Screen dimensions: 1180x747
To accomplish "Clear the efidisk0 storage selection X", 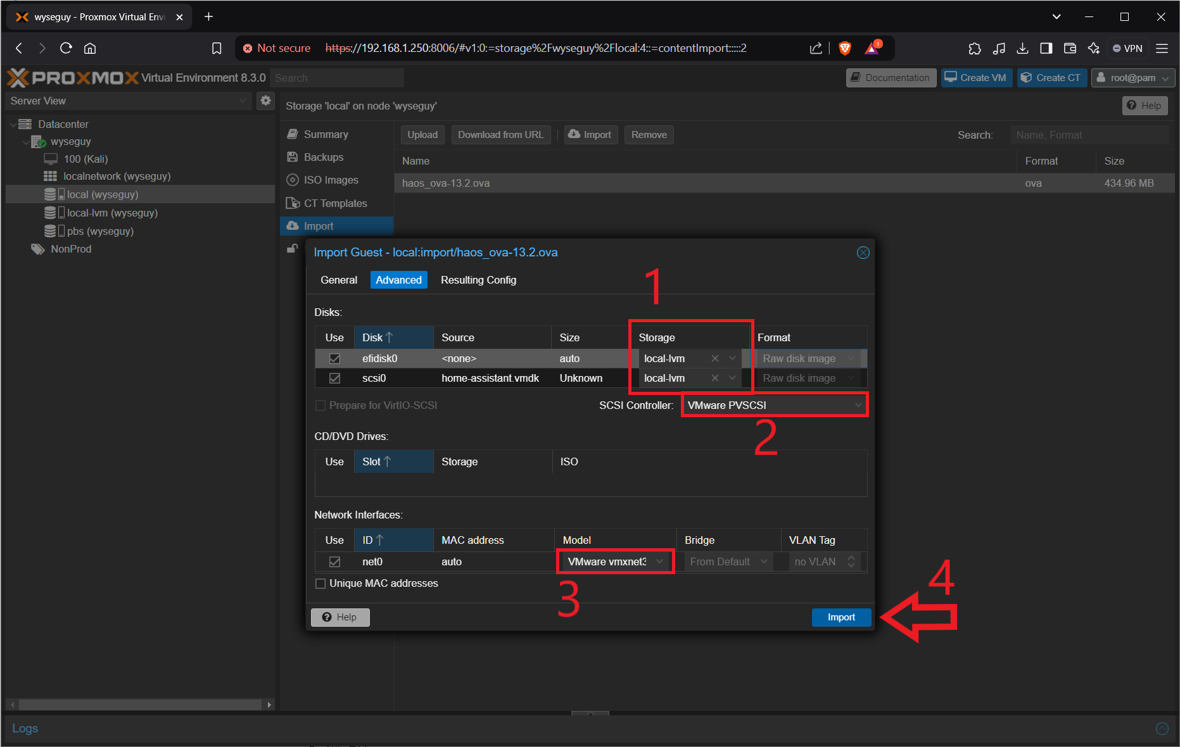I will pyautogui.click(x=715, y=358).
